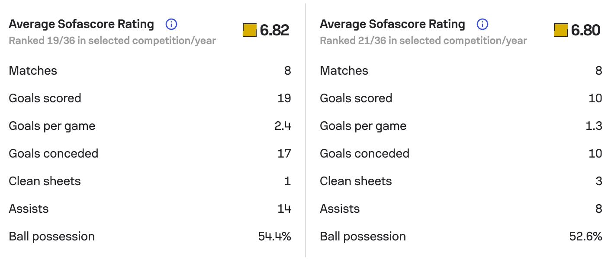Click info icon beside the 6.80 rating title

[x=482, y=25]
